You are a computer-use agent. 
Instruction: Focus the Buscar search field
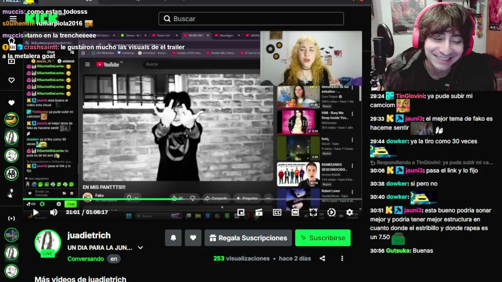(x=251, y=19)
